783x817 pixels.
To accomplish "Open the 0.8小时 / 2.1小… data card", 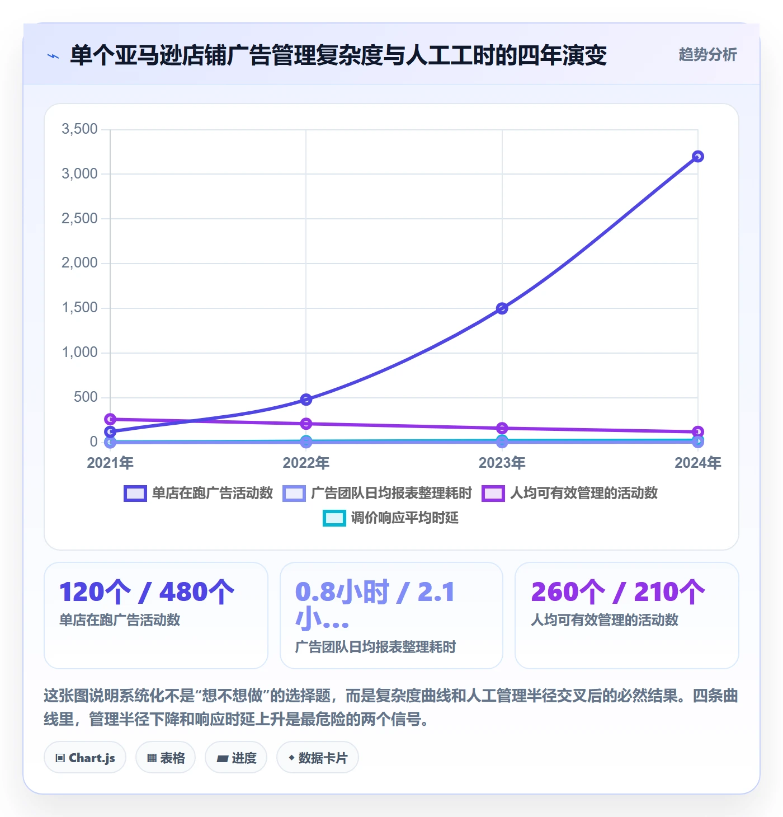I will 391,616.
